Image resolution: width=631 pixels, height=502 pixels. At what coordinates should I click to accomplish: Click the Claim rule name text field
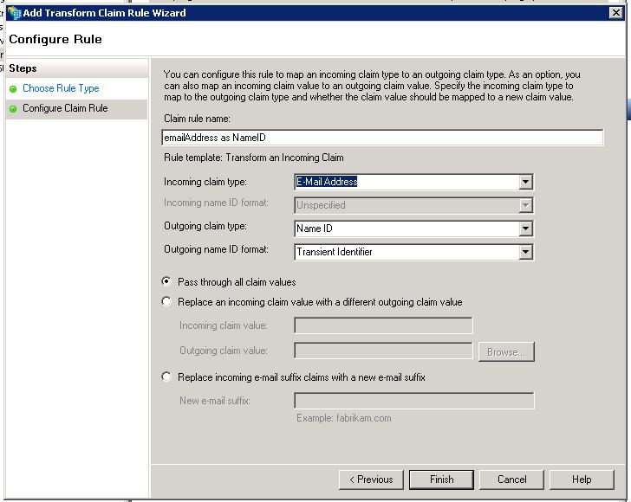click(382, 138)
